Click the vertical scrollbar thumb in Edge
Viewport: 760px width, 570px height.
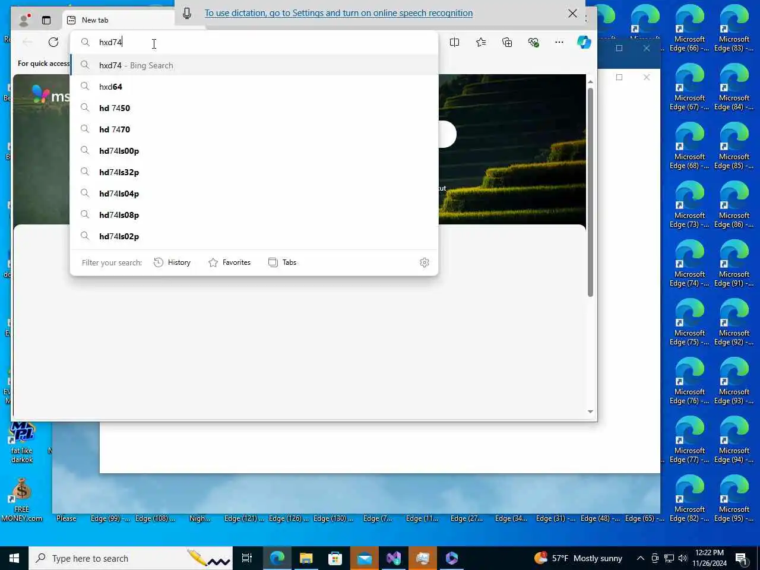[x=590, y=192]
